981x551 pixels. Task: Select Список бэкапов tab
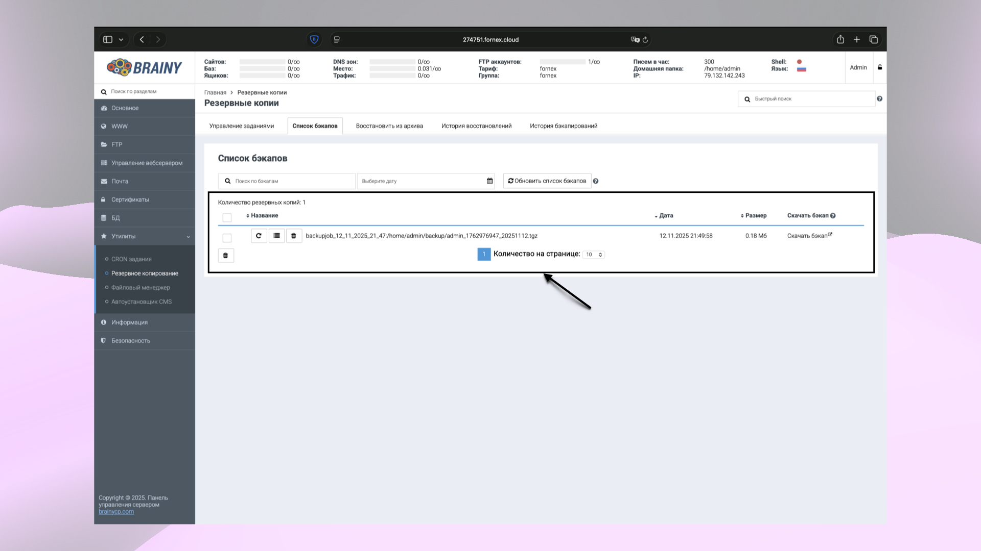[315, 126]
